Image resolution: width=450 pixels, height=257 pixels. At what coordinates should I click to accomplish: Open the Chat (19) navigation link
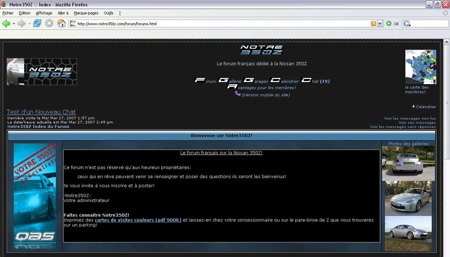tap(315, 81)
